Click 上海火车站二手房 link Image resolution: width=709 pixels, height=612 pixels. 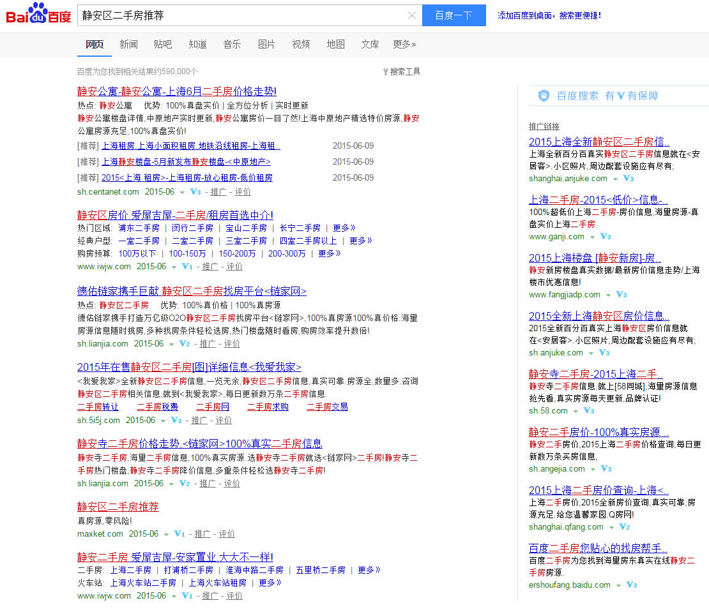(x=143, y=583)
